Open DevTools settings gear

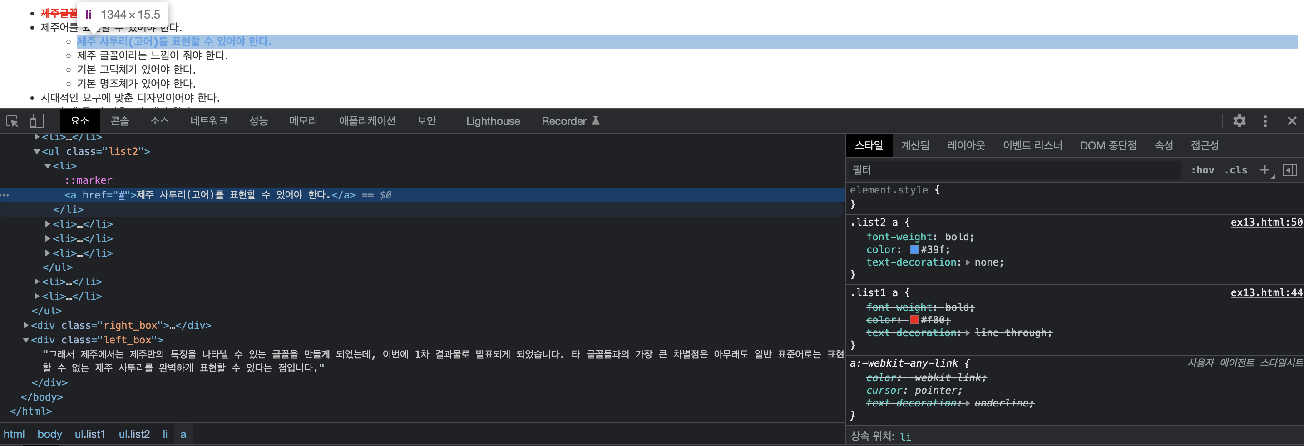1239,121
